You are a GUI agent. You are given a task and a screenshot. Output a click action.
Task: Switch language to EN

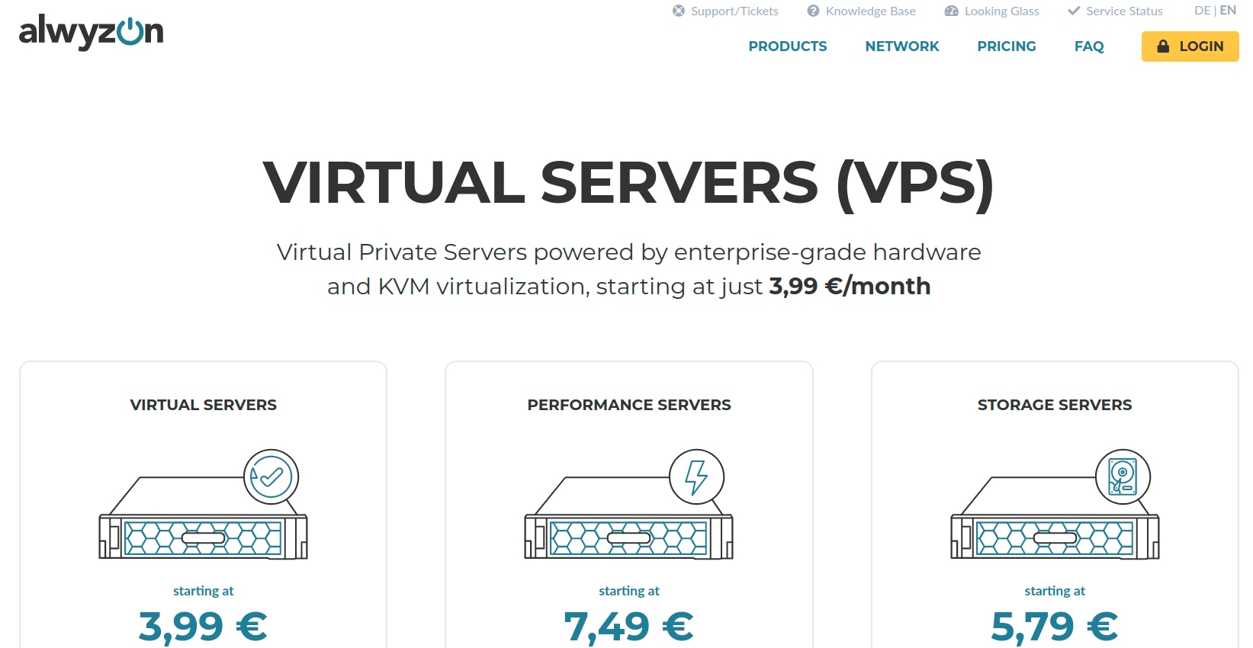point(1228,11)
